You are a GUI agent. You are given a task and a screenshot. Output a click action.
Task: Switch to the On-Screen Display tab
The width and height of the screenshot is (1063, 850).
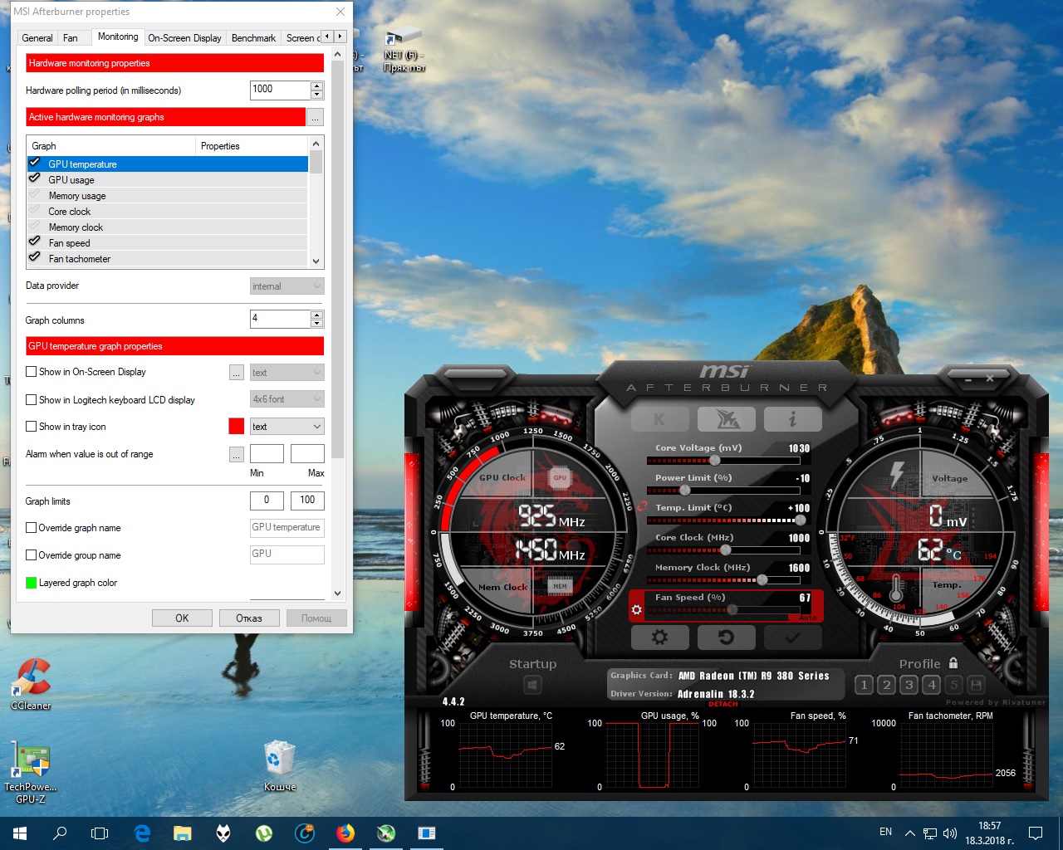tap(184, 37)
